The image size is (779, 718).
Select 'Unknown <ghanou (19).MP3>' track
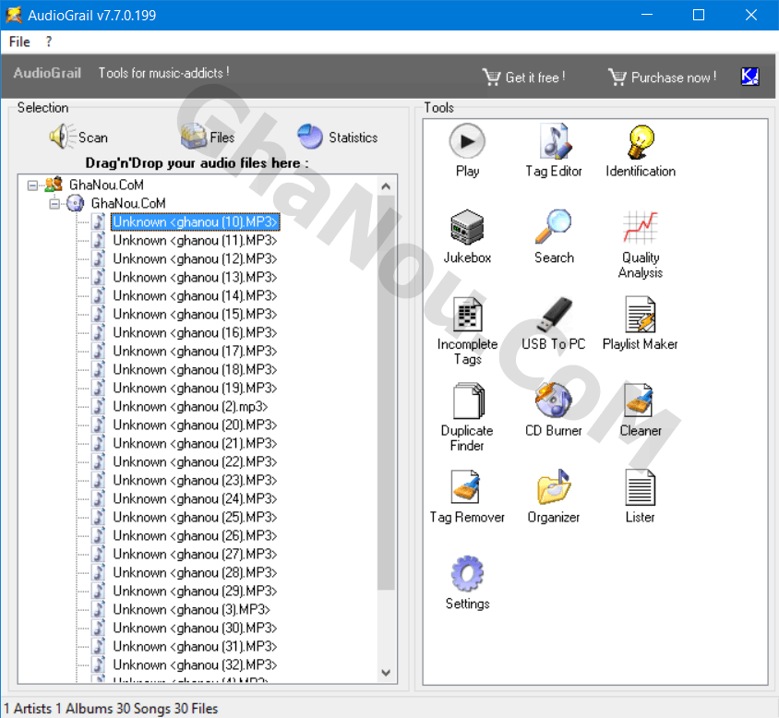(x=195, y=388)
